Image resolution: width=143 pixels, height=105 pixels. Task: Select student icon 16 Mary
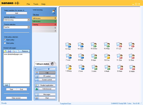tap(107, 45)
